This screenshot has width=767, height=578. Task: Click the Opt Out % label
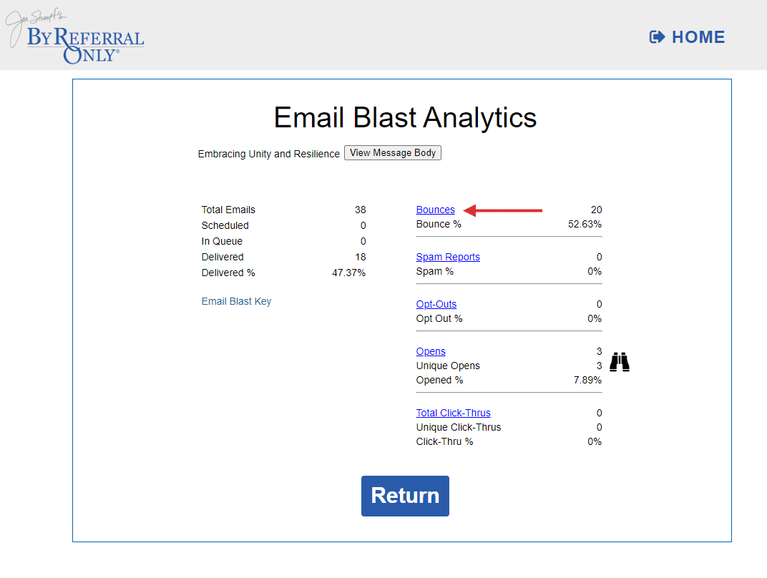pyautogui.click(x=439, y=319)
